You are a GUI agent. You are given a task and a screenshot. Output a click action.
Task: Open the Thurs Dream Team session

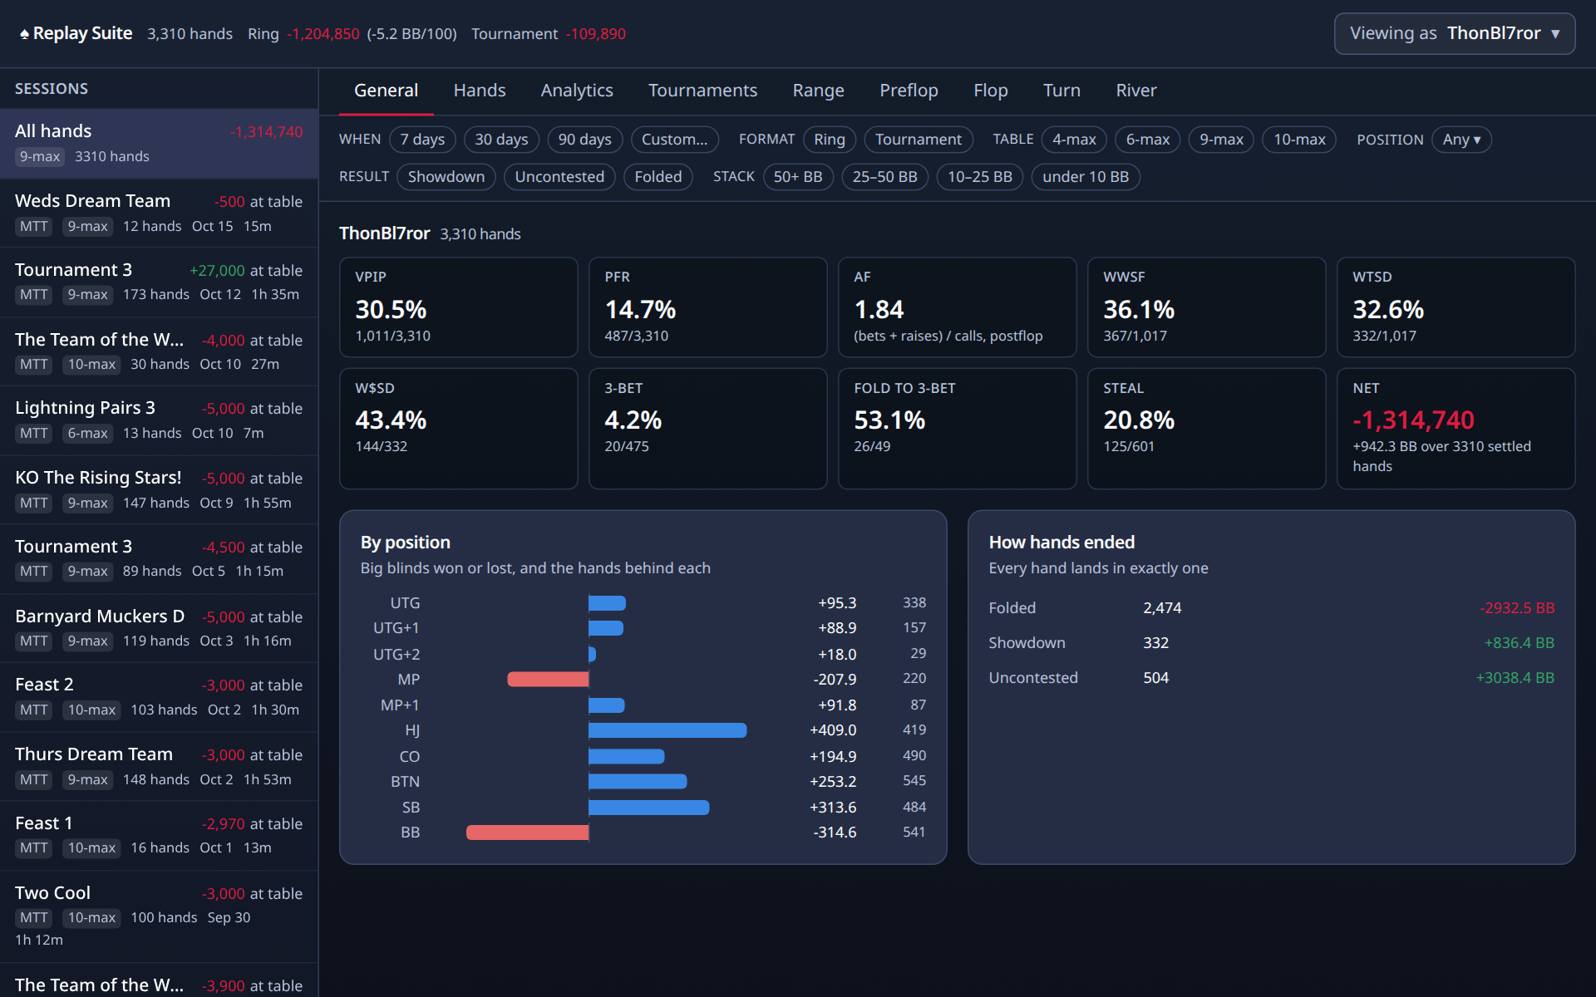coord(159,767)
